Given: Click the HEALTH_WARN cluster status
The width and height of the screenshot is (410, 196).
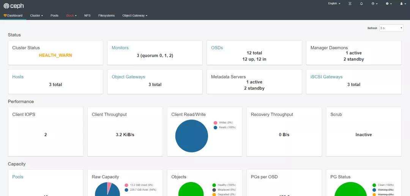Looking at the screenshot, I should click(x=55, y=55).
